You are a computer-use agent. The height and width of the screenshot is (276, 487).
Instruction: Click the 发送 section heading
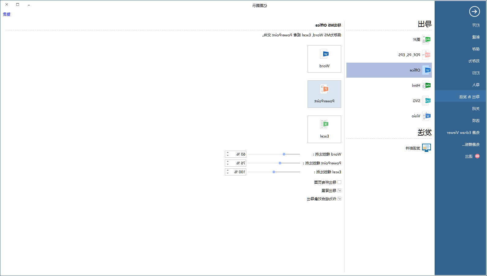[x=425, y=132]
